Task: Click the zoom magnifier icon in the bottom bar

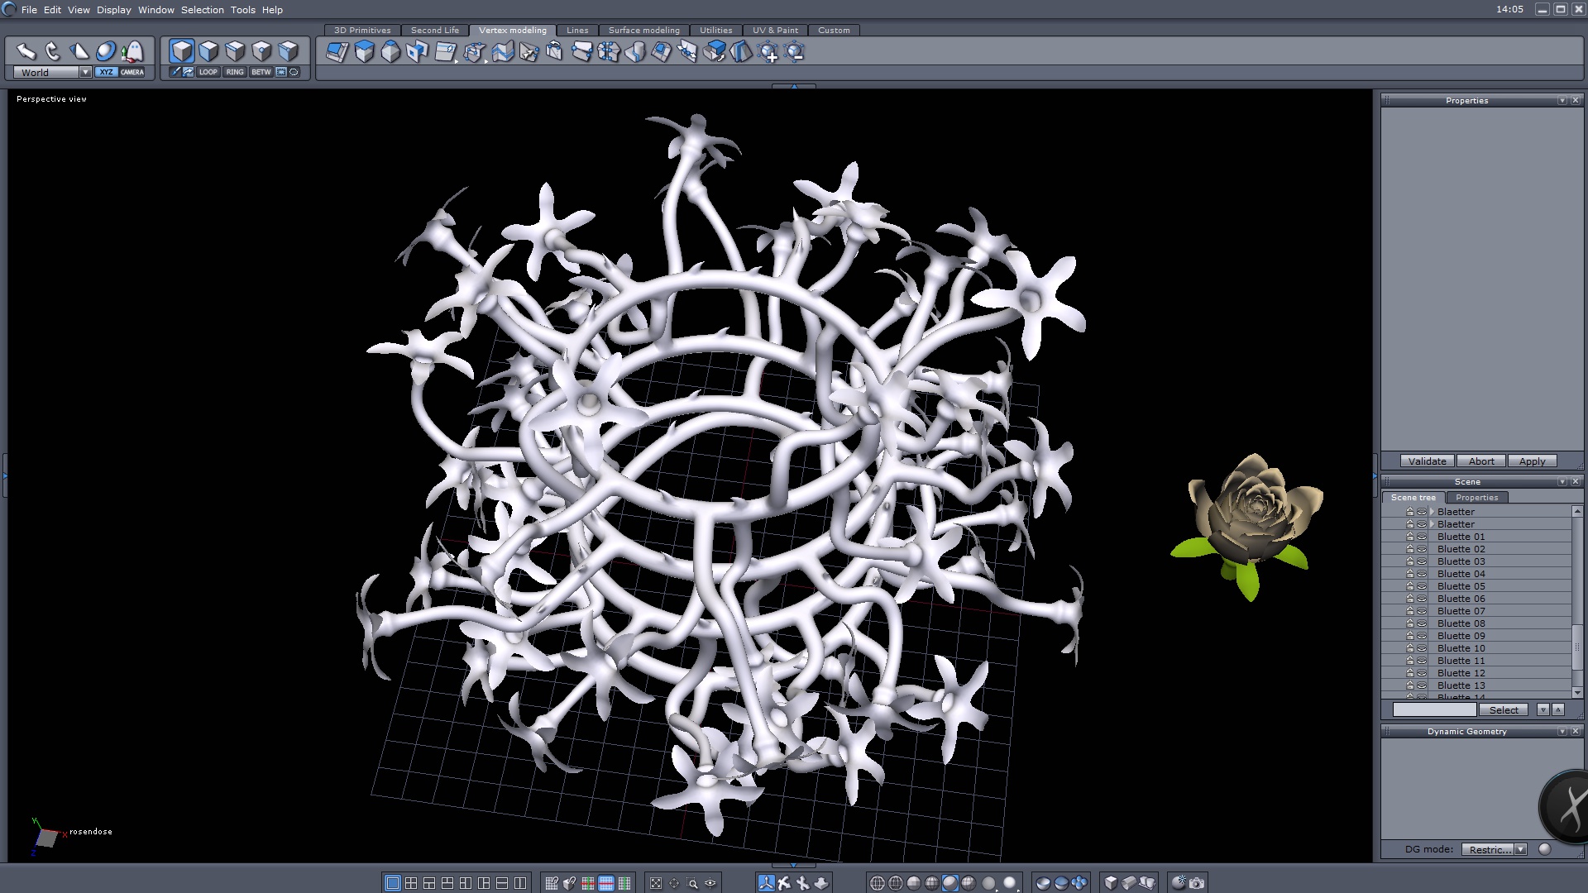Action: pyautogui.click(x=692, y=883)
